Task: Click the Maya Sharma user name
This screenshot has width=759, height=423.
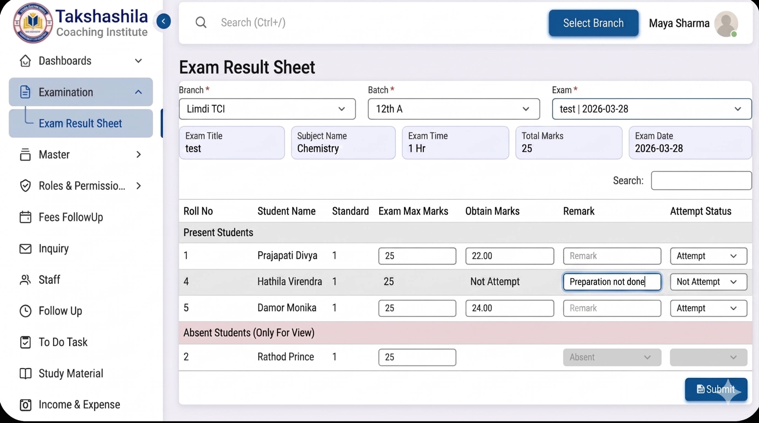Action: click(679, 23)
